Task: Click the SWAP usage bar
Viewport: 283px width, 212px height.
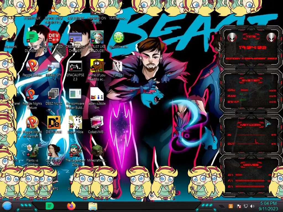Action: [243, 99]
